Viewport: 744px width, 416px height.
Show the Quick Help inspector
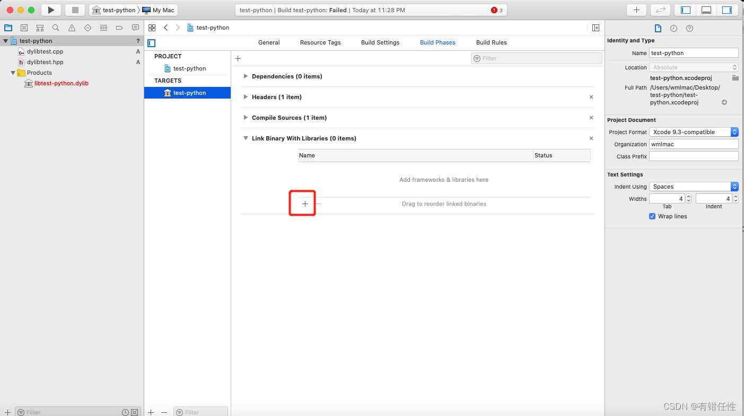click(x=689, y=28)
